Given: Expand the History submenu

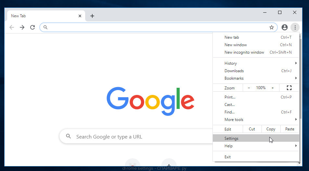Looking at the screenshot, I should click(256, 63).
